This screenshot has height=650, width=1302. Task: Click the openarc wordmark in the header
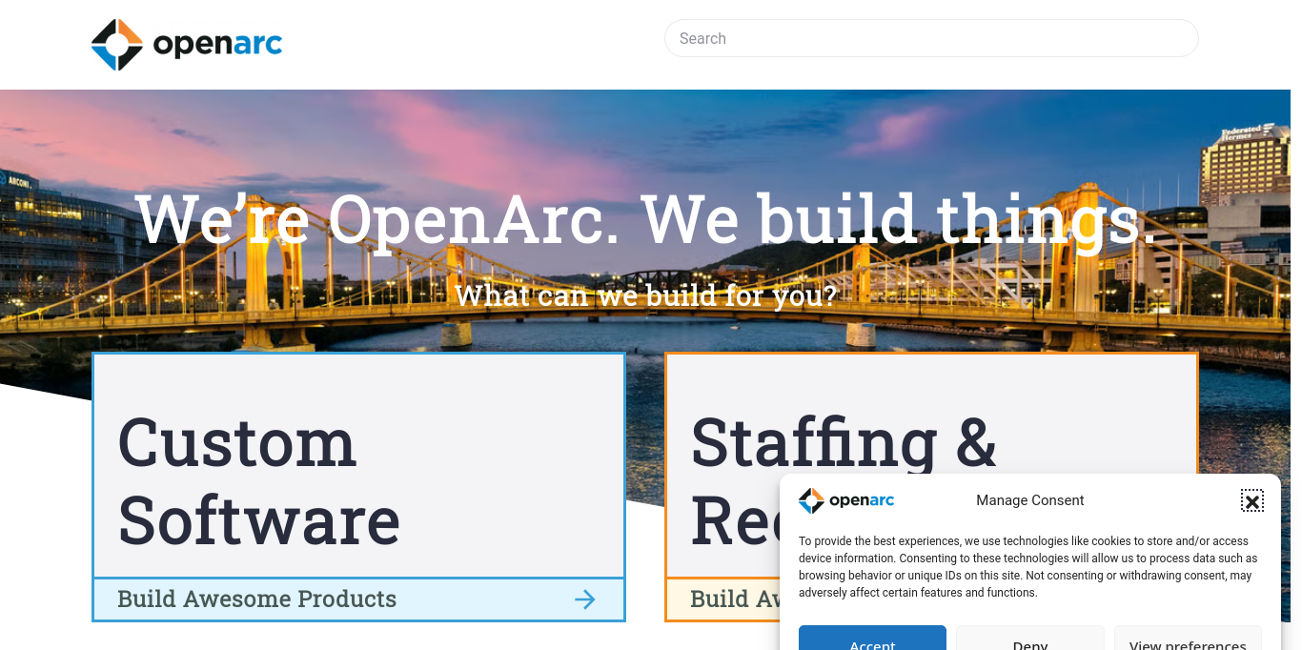pyautogui.click(x=217, y=44)
